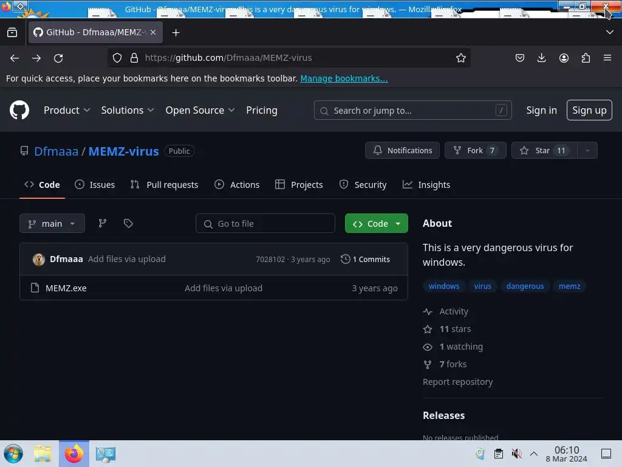Expand the Open Source menu
Image resolution: width=622 pixels, height=467 pixels.
tap(200, 110)
